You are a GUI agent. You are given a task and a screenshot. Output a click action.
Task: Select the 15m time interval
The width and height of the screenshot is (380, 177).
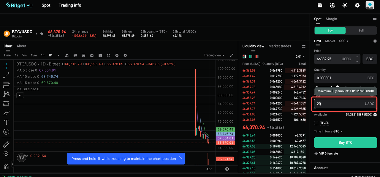[x=34, y=55]
